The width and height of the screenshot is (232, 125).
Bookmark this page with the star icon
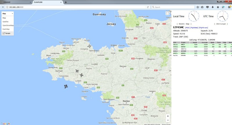198,7
